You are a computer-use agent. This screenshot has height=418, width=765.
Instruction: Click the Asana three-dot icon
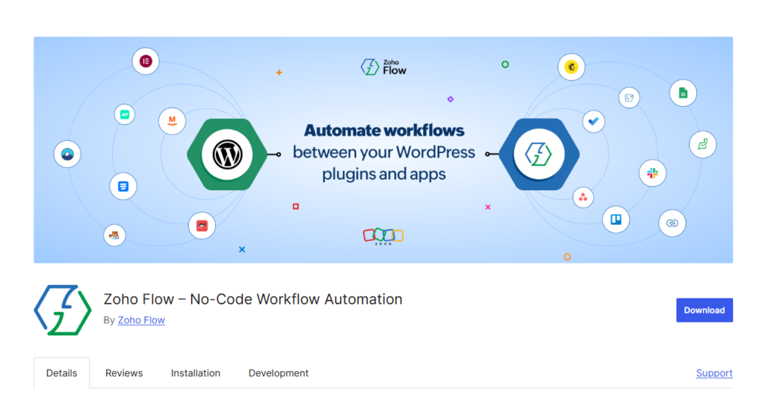(583, 197)
